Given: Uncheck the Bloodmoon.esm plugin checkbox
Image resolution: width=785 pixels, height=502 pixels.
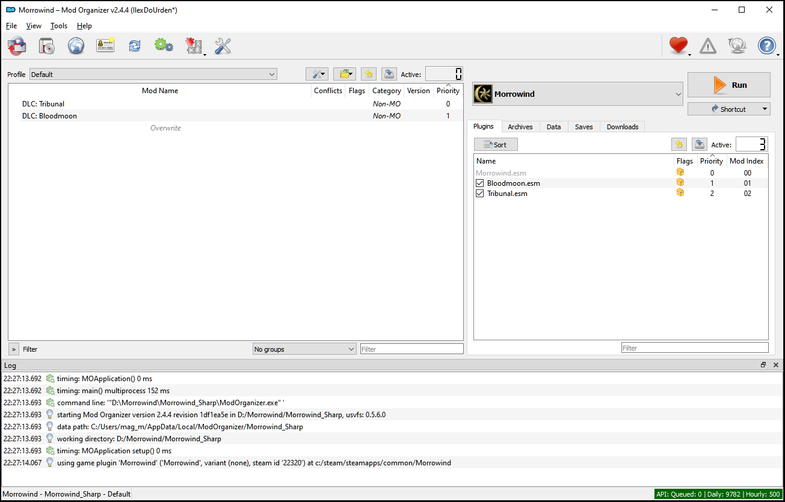Looking at the screenshot, I should 480,183.
